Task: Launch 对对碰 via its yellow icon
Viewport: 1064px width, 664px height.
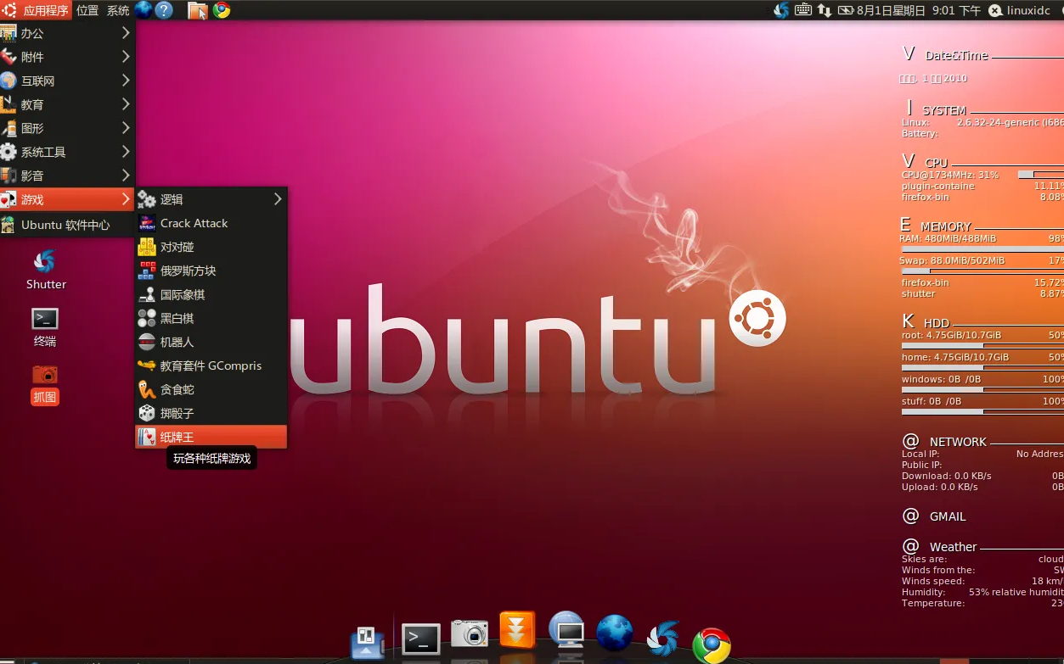Action: pyautogui.click(x=147, y=247)
